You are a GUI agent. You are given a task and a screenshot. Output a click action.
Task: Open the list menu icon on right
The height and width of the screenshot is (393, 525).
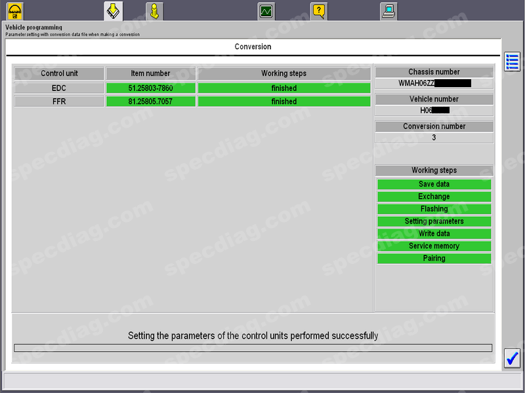pos(513,62)
